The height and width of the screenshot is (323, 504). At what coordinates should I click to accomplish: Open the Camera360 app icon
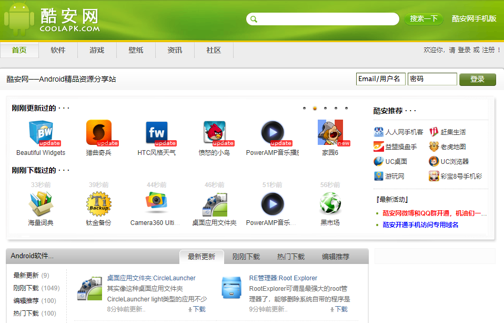coord(156,203)
